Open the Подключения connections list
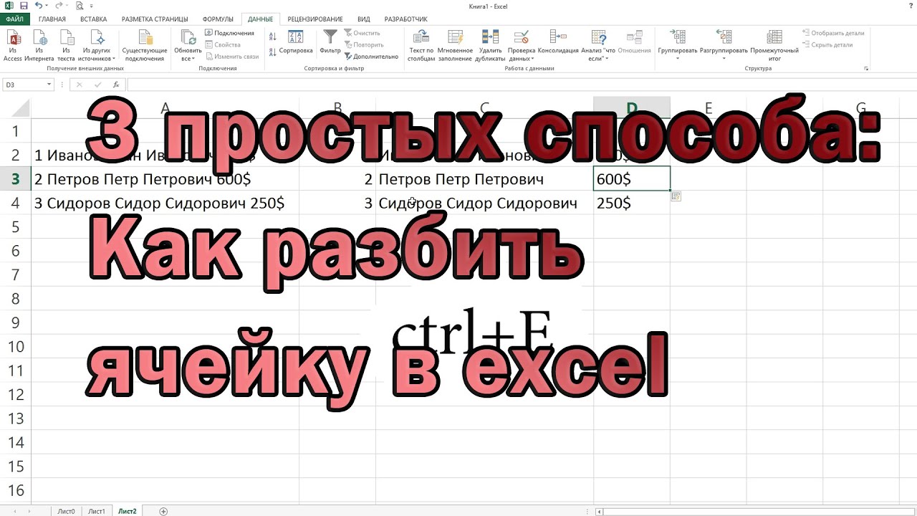917x516 pixels. pyautogui.click(x=229, y=33)
